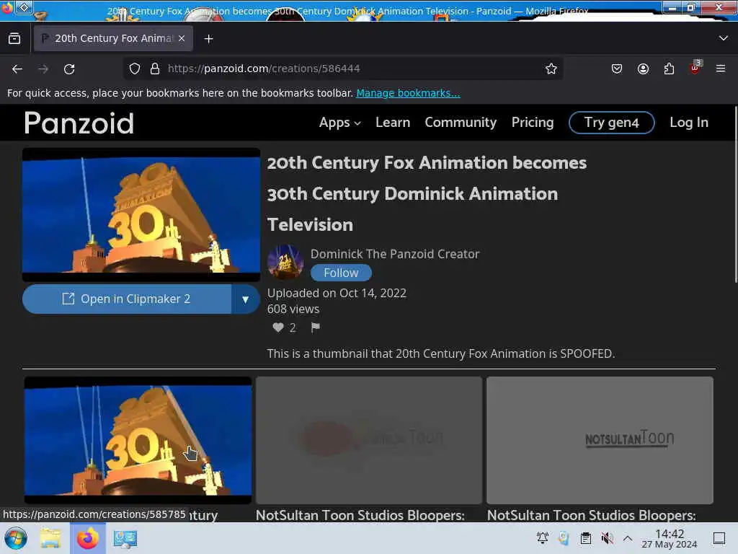
Task: Open Dominick The Panzoid Creator profile name
Action: (395, 254)
